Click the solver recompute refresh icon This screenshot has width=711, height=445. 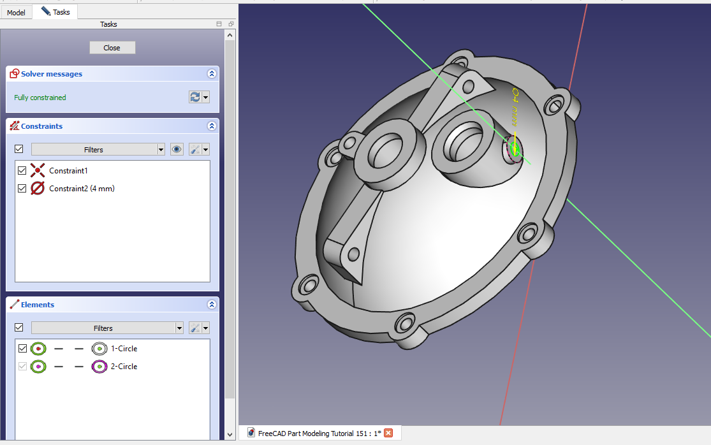[x=195, y=98]
